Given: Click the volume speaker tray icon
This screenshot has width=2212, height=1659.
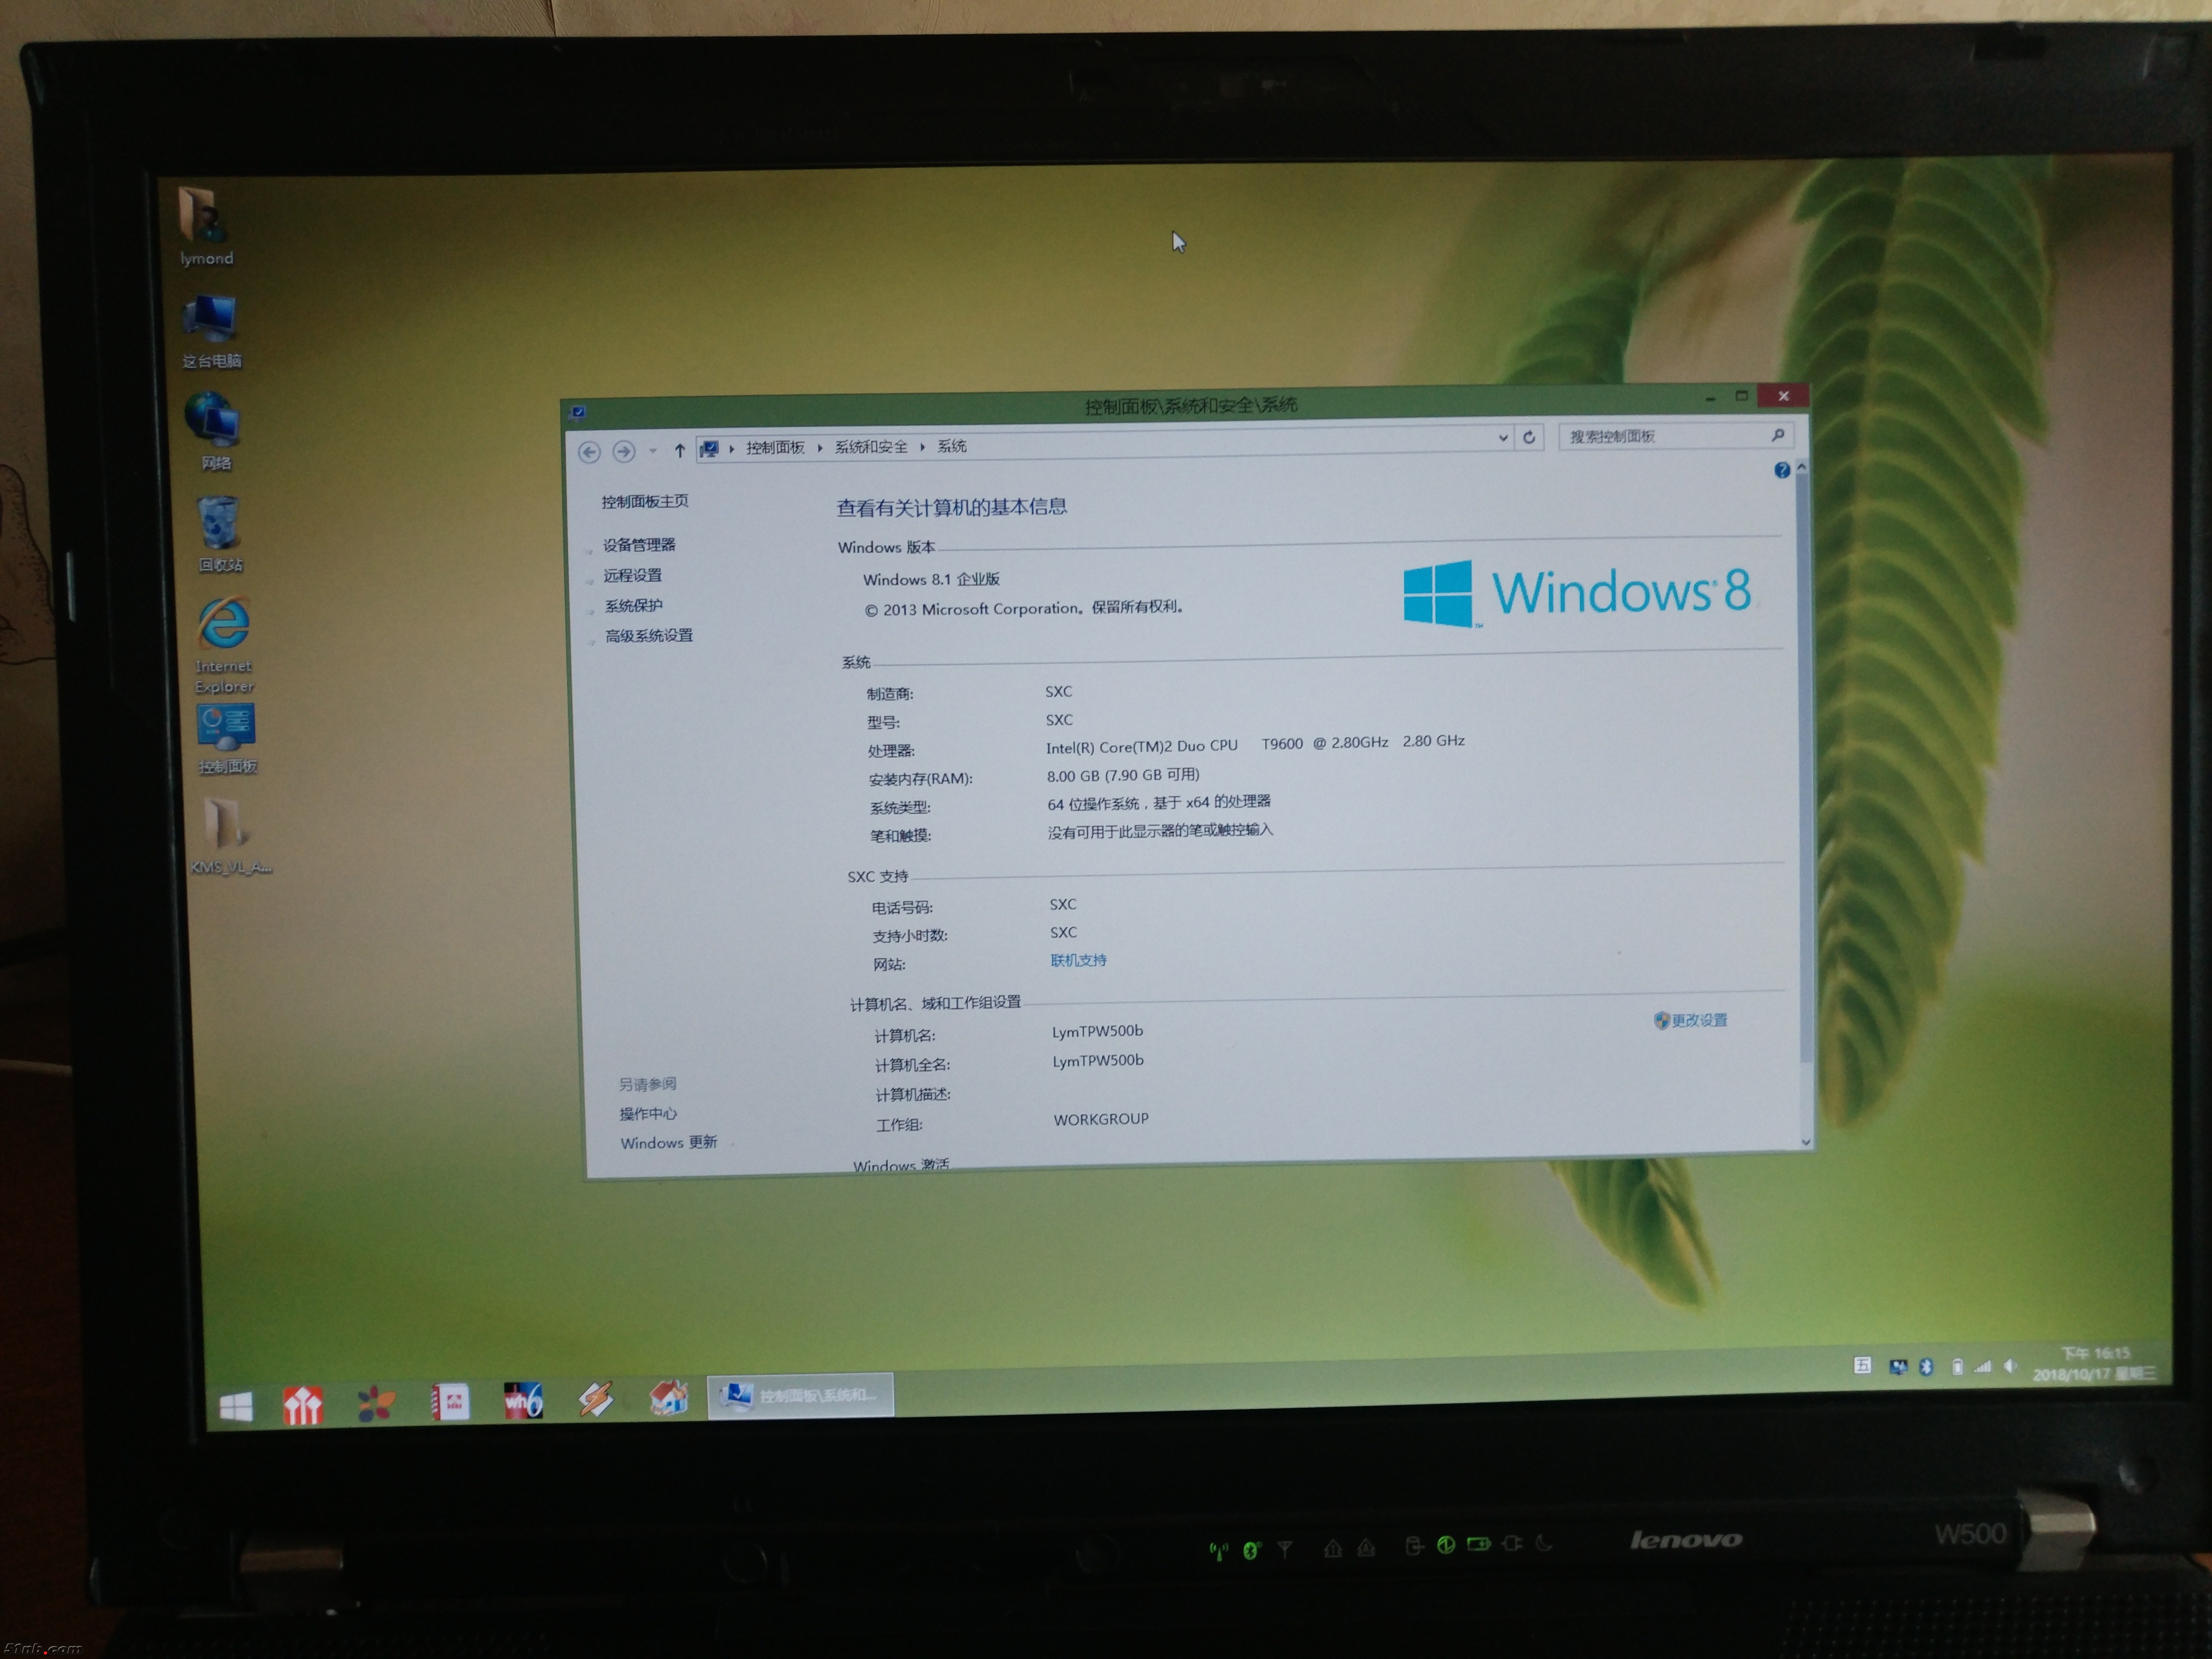Looking at the screenshot, I should tap(2010, 1366).
